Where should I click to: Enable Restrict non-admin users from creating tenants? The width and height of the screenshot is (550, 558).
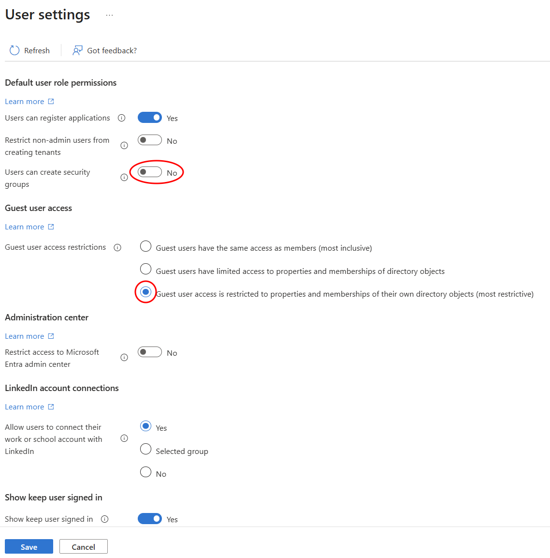tap(150, 140)
